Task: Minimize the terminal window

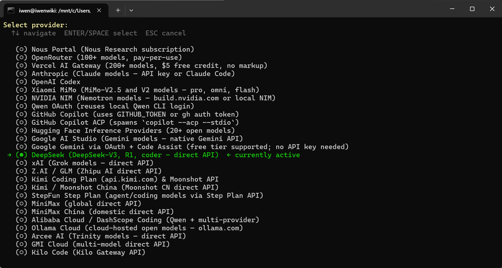Action: pos(452,9)
